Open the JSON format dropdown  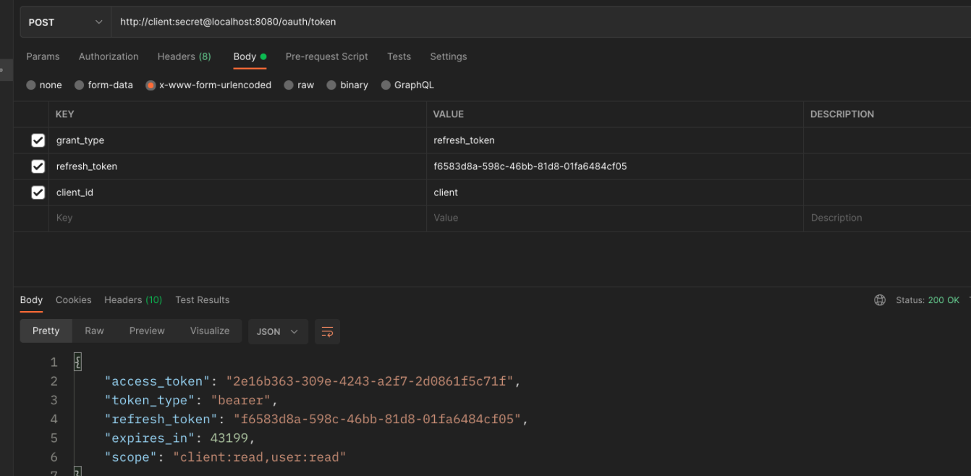[277, 331]
